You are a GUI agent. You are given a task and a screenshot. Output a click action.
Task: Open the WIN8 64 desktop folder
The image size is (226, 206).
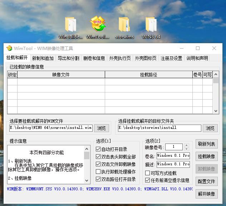pyautogui.click(x=151, y=28)
